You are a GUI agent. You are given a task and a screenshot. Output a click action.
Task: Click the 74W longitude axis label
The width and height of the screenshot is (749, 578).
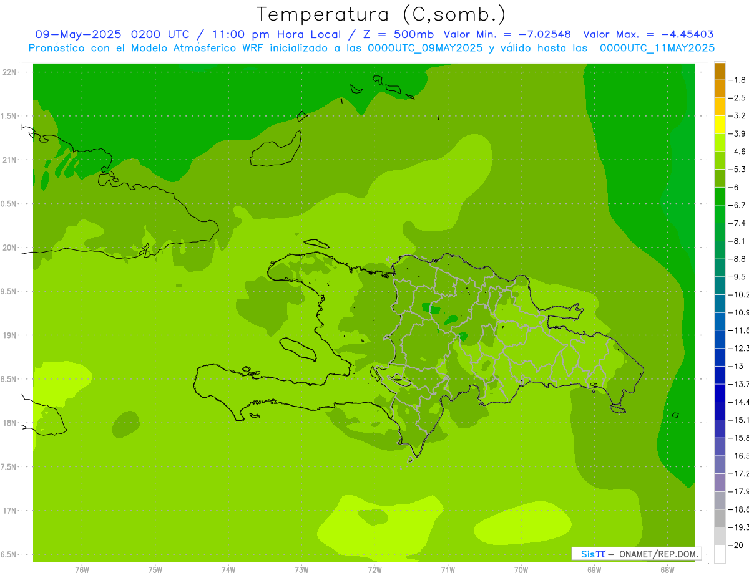point(228,570)
